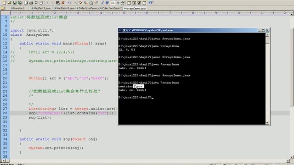Switch to the MapDemo3.java tab
Viewport: 294px width, 165px height.
(64, 8)
